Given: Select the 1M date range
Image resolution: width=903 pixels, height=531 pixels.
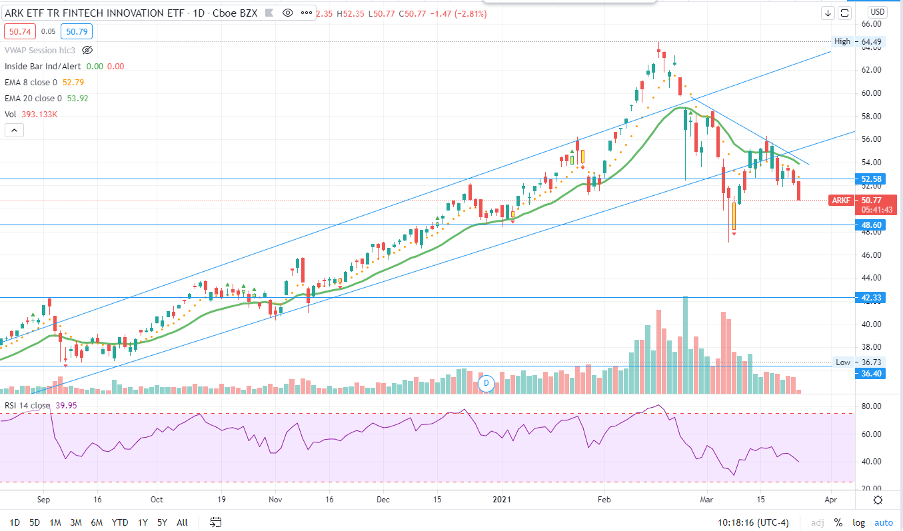Looking at the screenshot, I should pyautogui.click(x=56, y=522).
